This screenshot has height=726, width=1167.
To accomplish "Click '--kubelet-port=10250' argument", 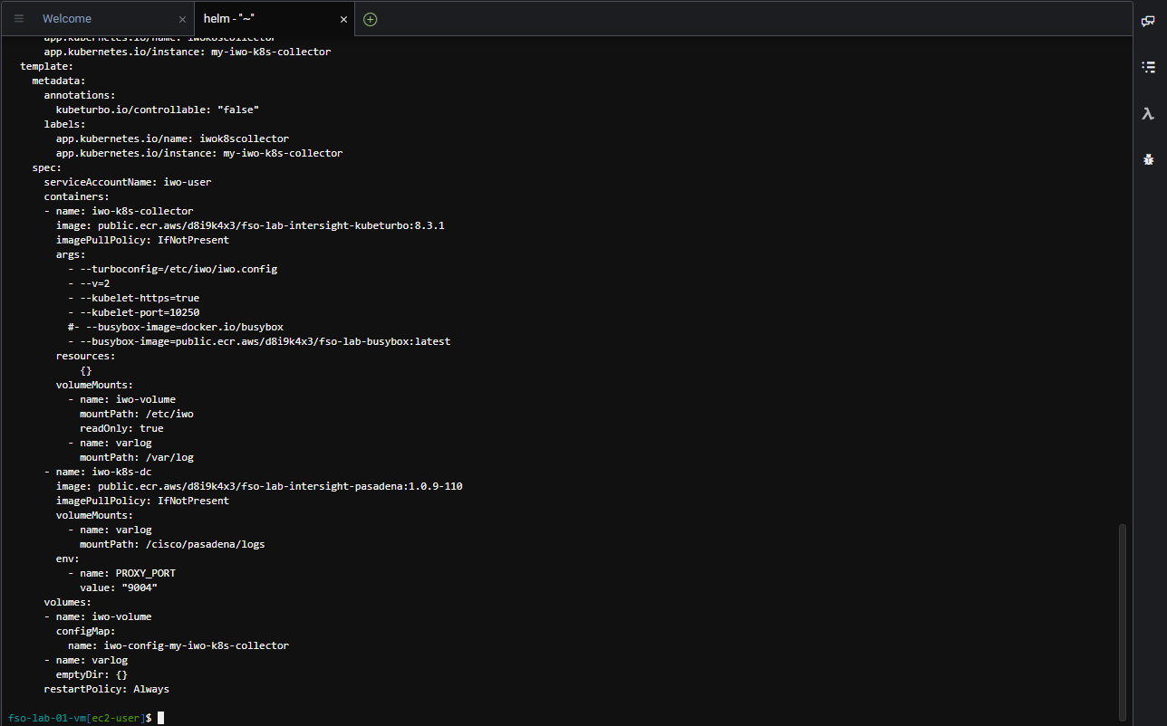I will 133,312.
